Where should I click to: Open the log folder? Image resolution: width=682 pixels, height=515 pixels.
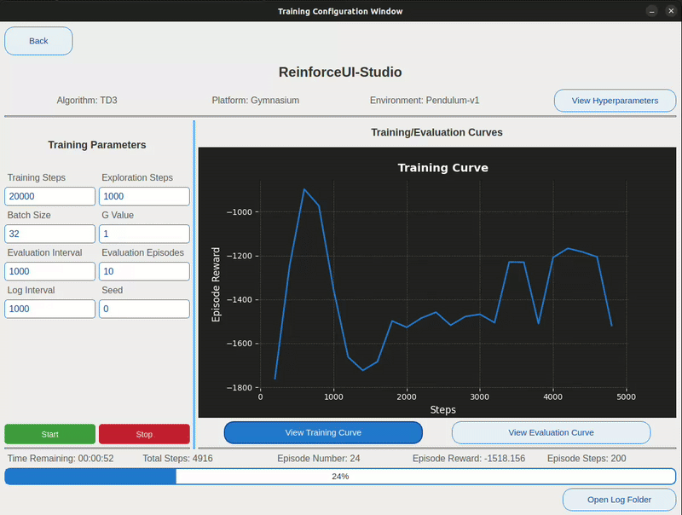coord(619,500)
